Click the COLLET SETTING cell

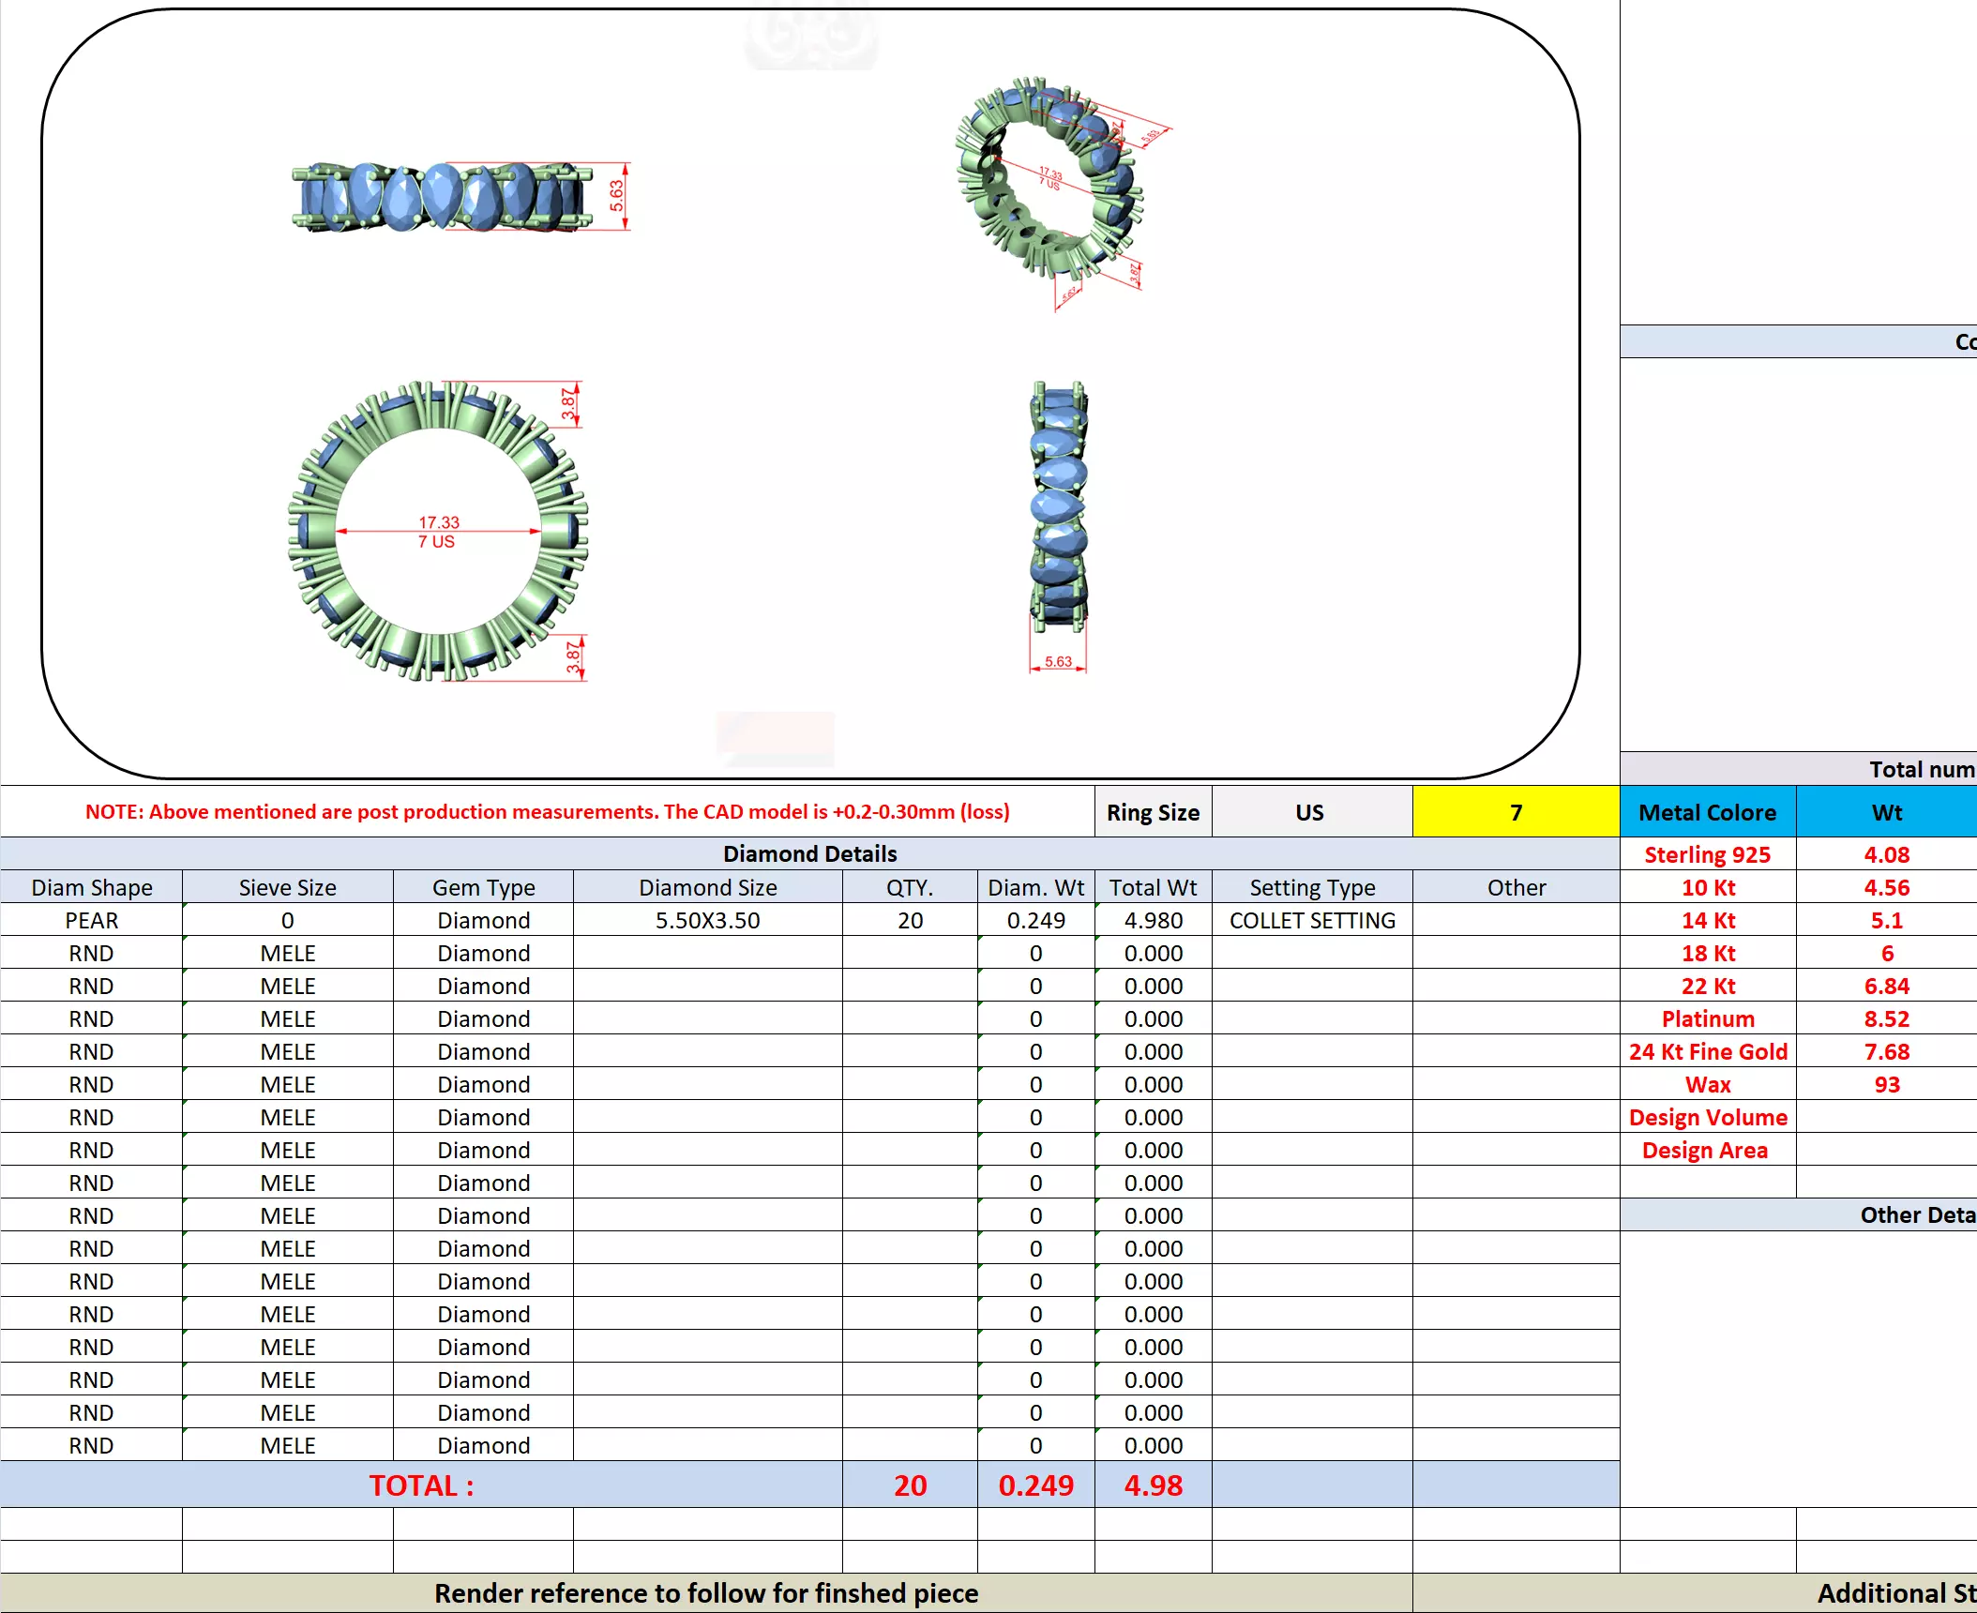[x=1311, y=920]
